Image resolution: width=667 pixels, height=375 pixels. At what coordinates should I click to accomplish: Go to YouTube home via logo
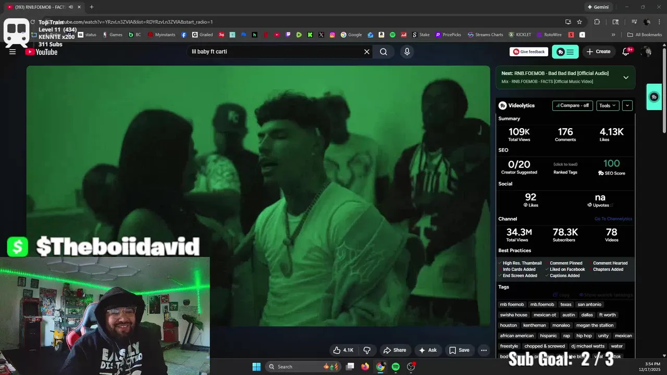coord(41,52)
